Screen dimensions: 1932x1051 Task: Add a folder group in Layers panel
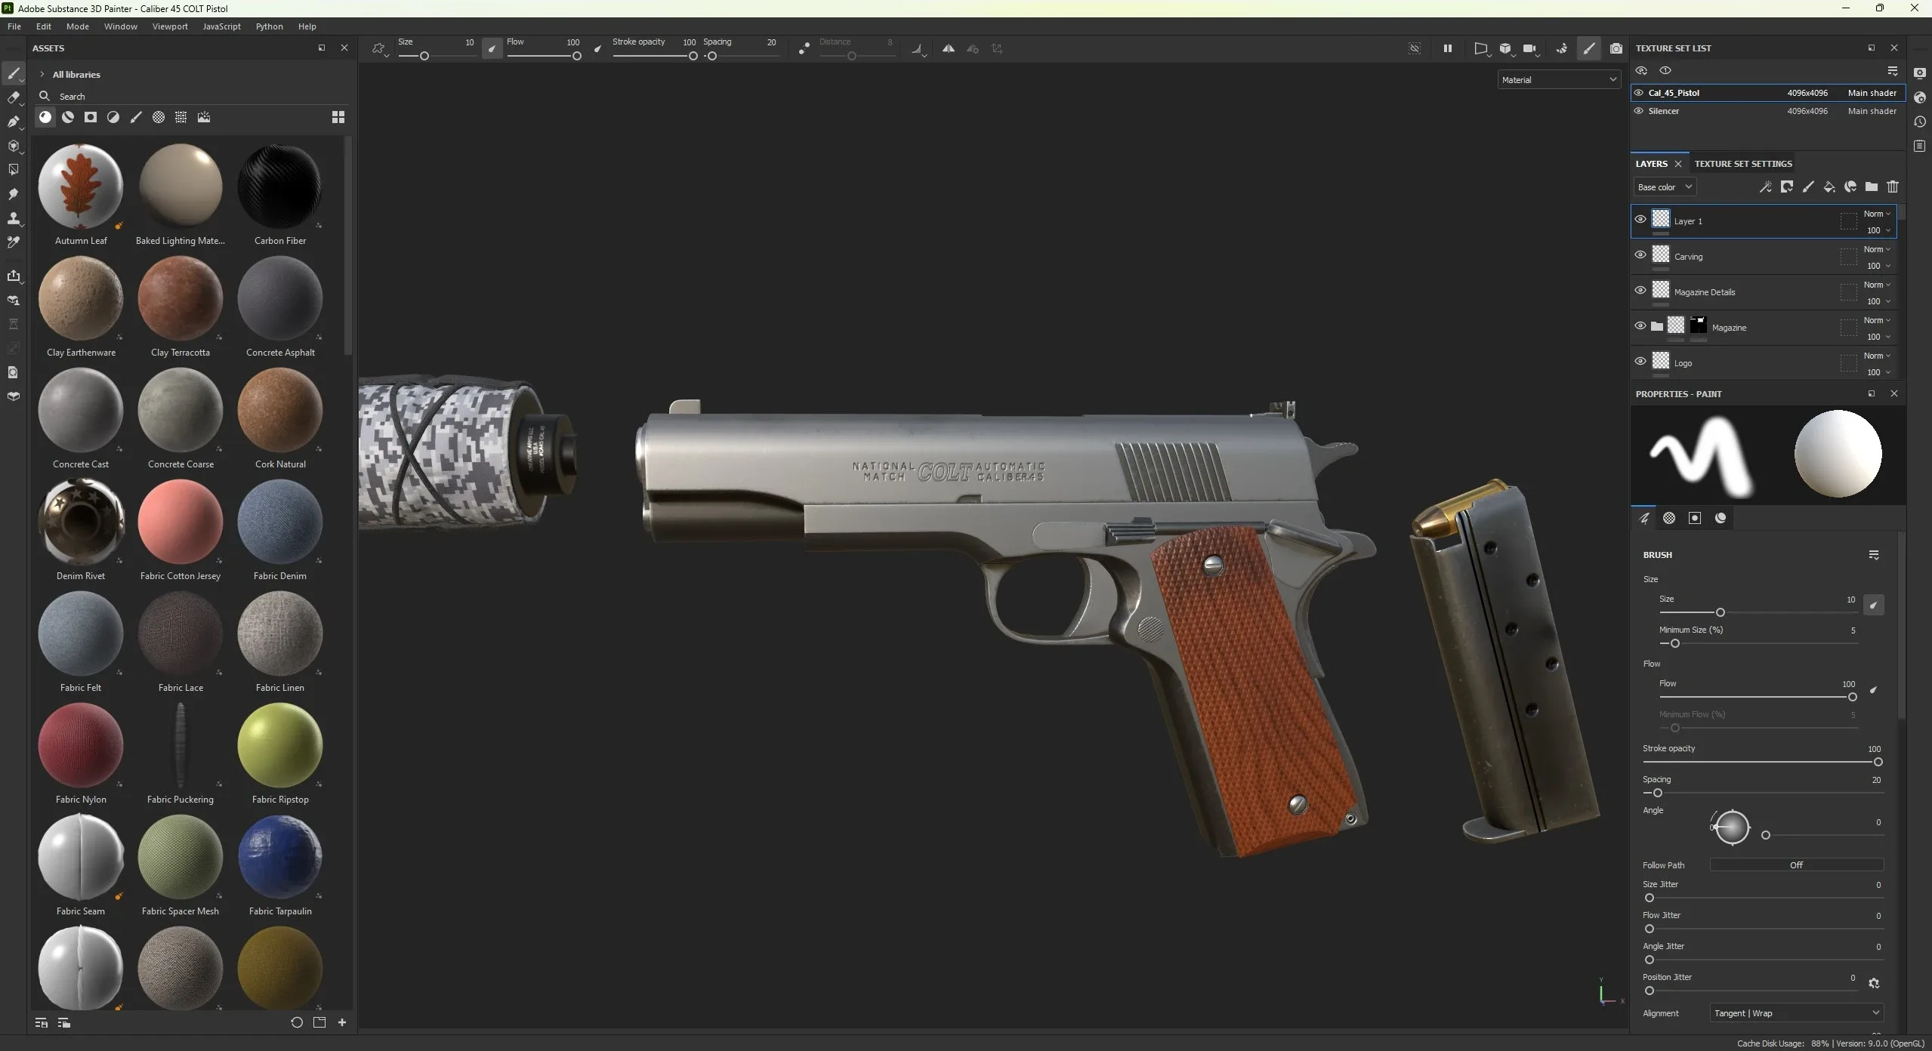(x=1871, y=186)
